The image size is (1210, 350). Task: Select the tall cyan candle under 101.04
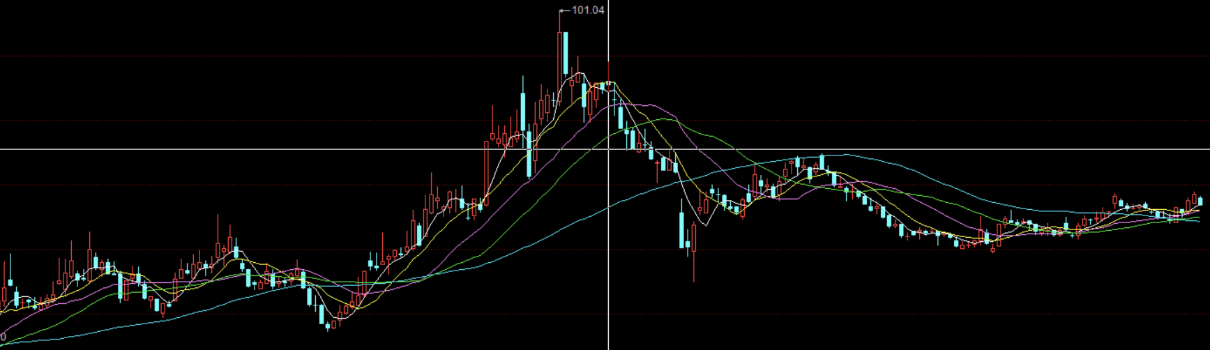coord(566,53)
